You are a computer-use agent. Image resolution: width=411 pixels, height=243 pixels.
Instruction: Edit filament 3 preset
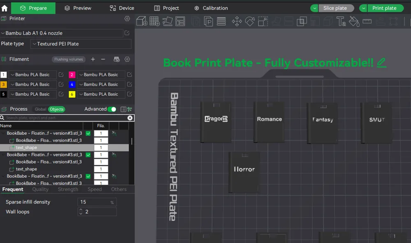(x=61, y=84)
